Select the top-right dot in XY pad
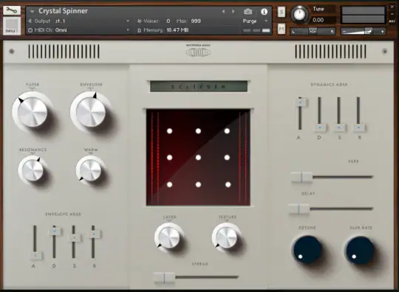Image resolution: width=399 pixels, height=292 pixels. coord(227,131)
